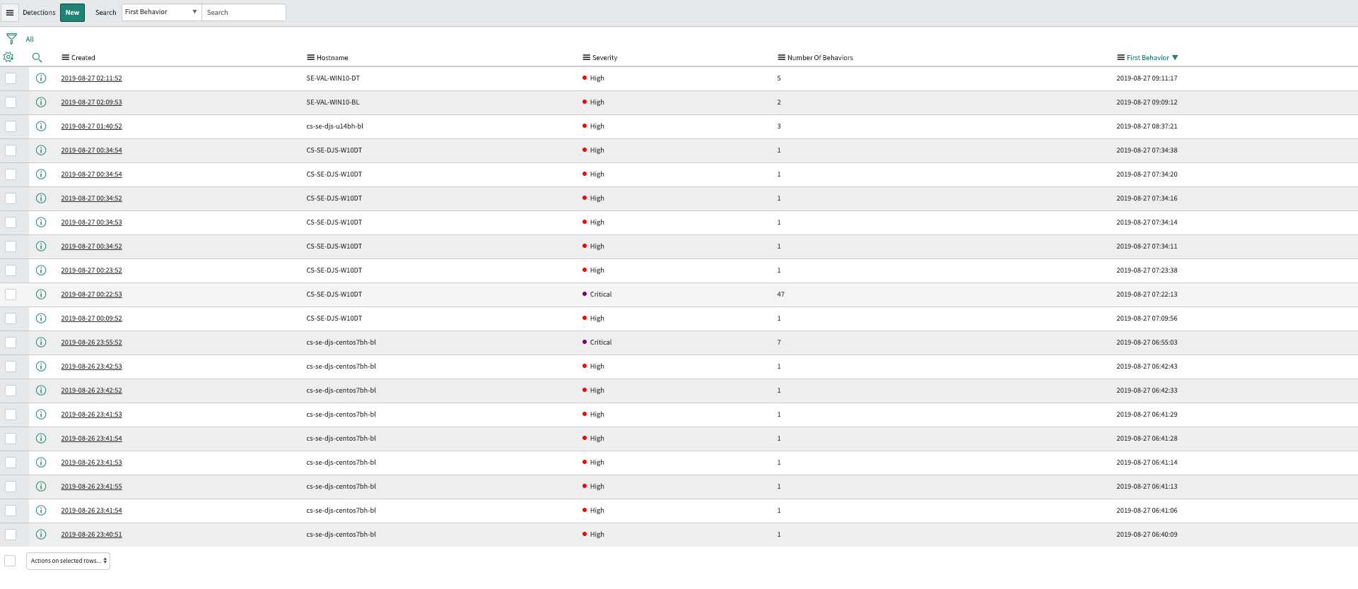The image size is (1358, 589).
Task: Sort by Created column header
Action: 83,58
